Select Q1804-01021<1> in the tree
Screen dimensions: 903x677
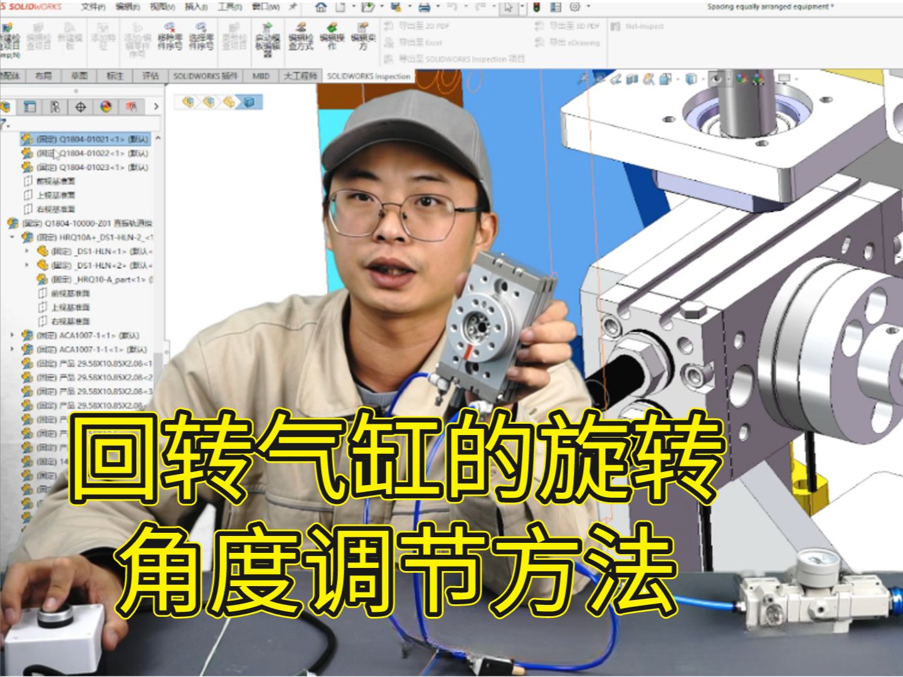pos(87,139)
